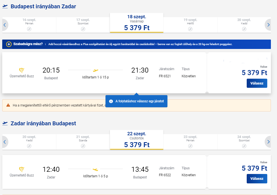277x195 pixels.
Task: Show earlier return dates with the left chevron
Action: click(5, 142)
